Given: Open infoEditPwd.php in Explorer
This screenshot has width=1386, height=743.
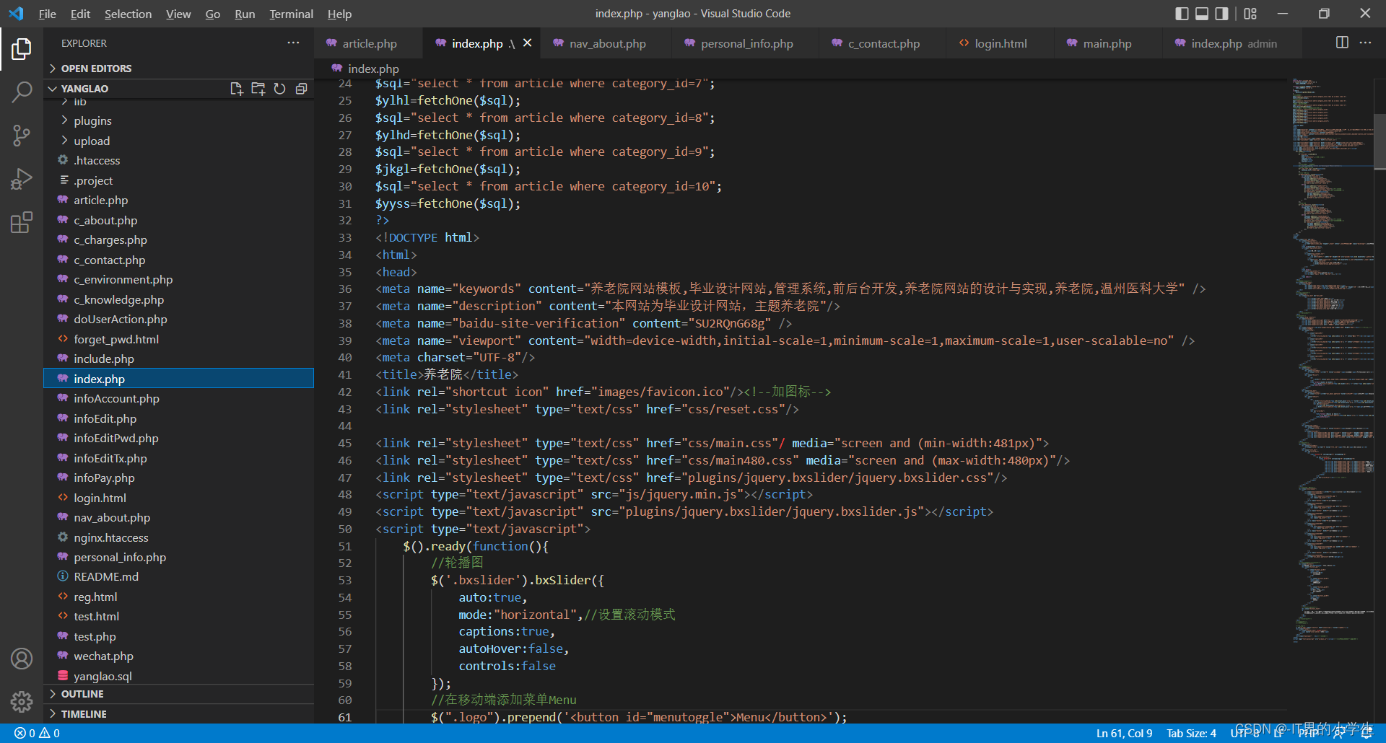Looking at the screenshot, I should tap(178, 438).
